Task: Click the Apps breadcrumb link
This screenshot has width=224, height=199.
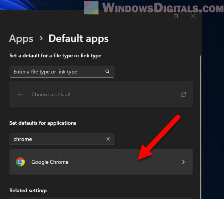Action: tap(21, 39)
